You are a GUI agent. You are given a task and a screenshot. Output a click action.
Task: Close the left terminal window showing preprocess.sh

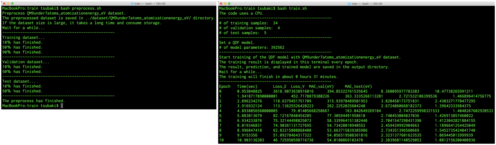4,4
